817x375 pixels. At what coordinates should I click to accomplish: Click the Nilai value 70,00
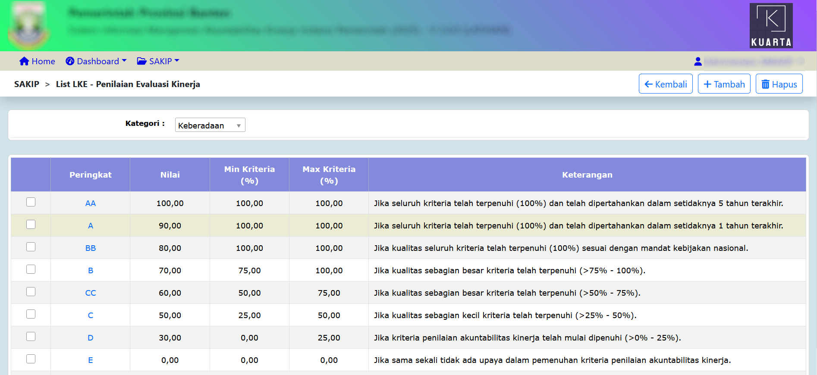(170, 271)
